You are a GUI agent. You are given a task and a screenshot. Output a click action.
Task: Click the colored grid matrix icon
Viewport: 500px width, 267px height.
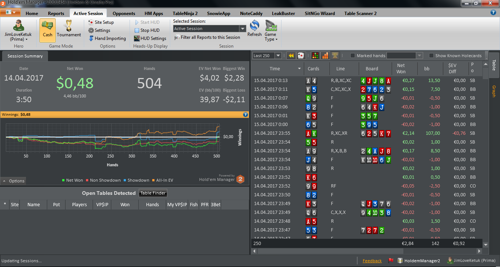(315, 56)
